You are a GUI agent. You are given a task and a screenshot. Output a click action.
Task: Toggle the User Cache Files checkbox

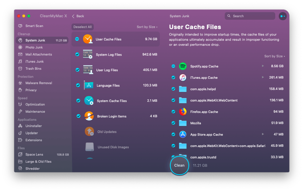77,39
